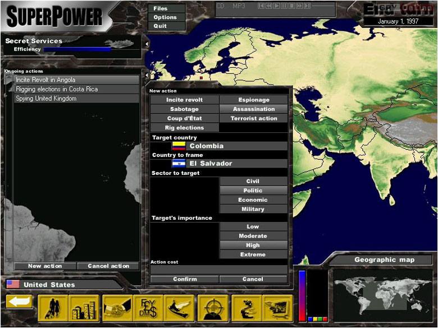The height and width of the screenshot is (328, 438).
Task: Collapse the Secret Services panel with the arrow
Action: click(147, 44)
